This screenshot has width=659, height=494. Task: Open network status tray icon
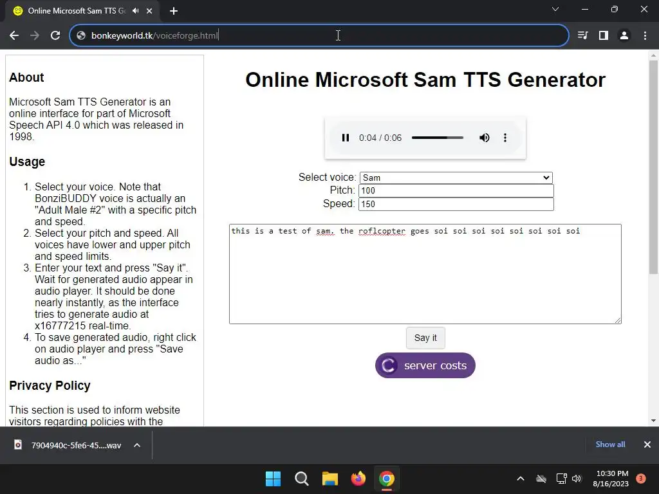561,479
